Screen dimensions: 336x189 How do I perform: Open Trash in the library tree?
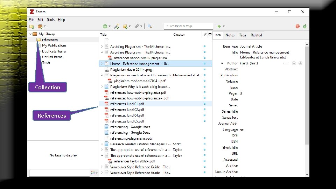click(46, 63)
